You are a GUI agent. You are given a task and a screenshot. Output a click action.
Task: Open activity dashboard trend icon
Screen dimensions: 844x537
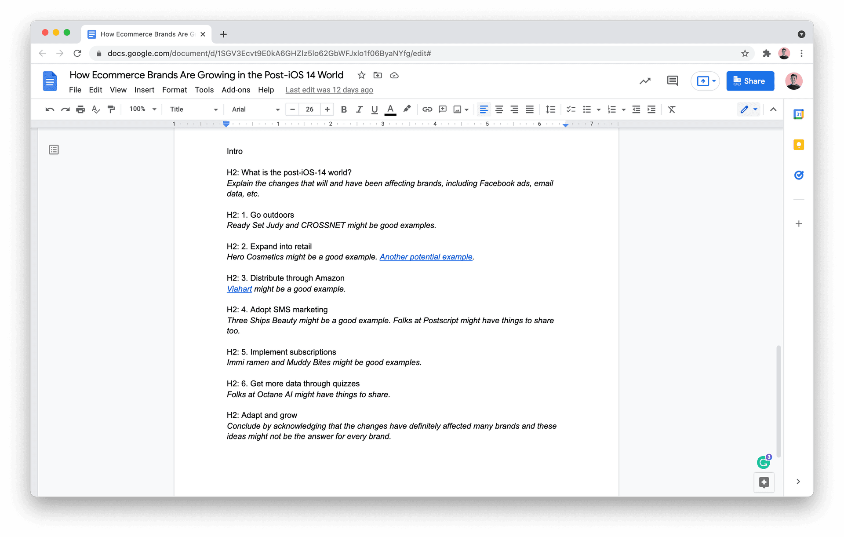(x=645, y=81)
